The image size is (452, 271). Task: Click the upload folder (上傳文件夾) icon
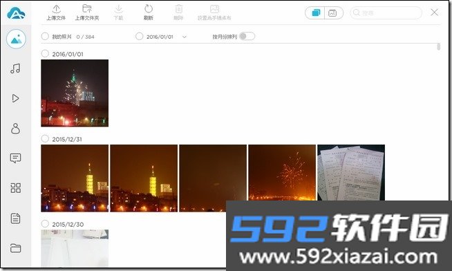tap(87, 9)
